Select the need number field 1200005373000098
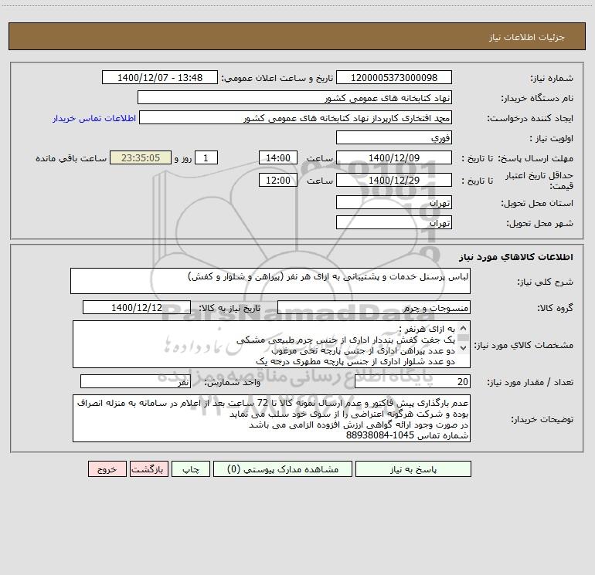 tap(394, 77)
